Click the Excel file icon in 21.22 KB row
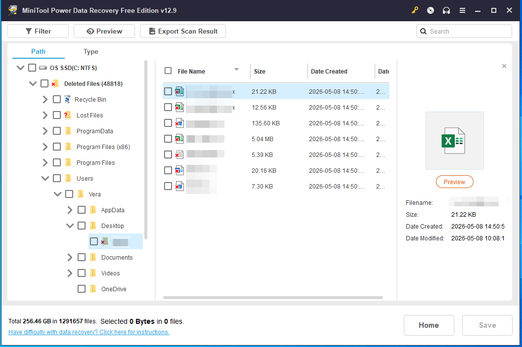 point(179,91)
